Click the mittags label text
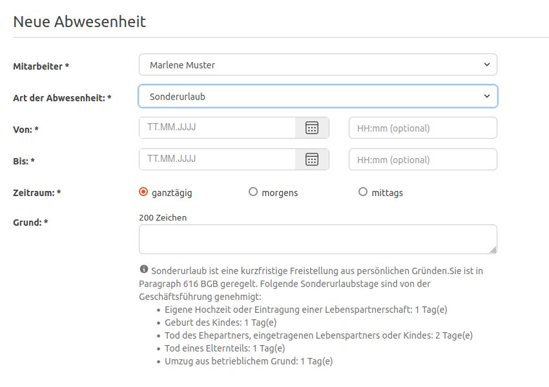This screenshot has width=549, height=387. (x=388, y=193)
